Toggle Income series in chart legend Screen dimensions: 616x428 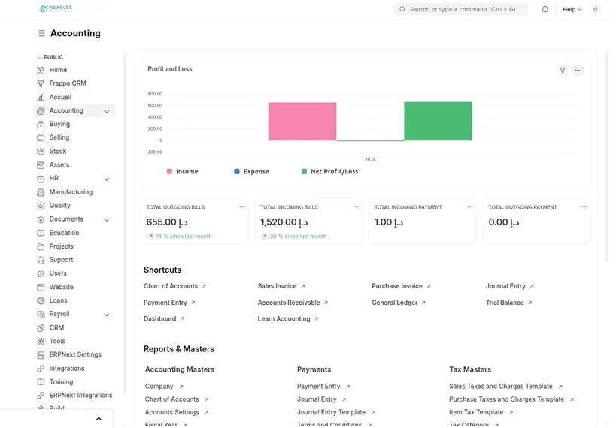pos(183,171)
